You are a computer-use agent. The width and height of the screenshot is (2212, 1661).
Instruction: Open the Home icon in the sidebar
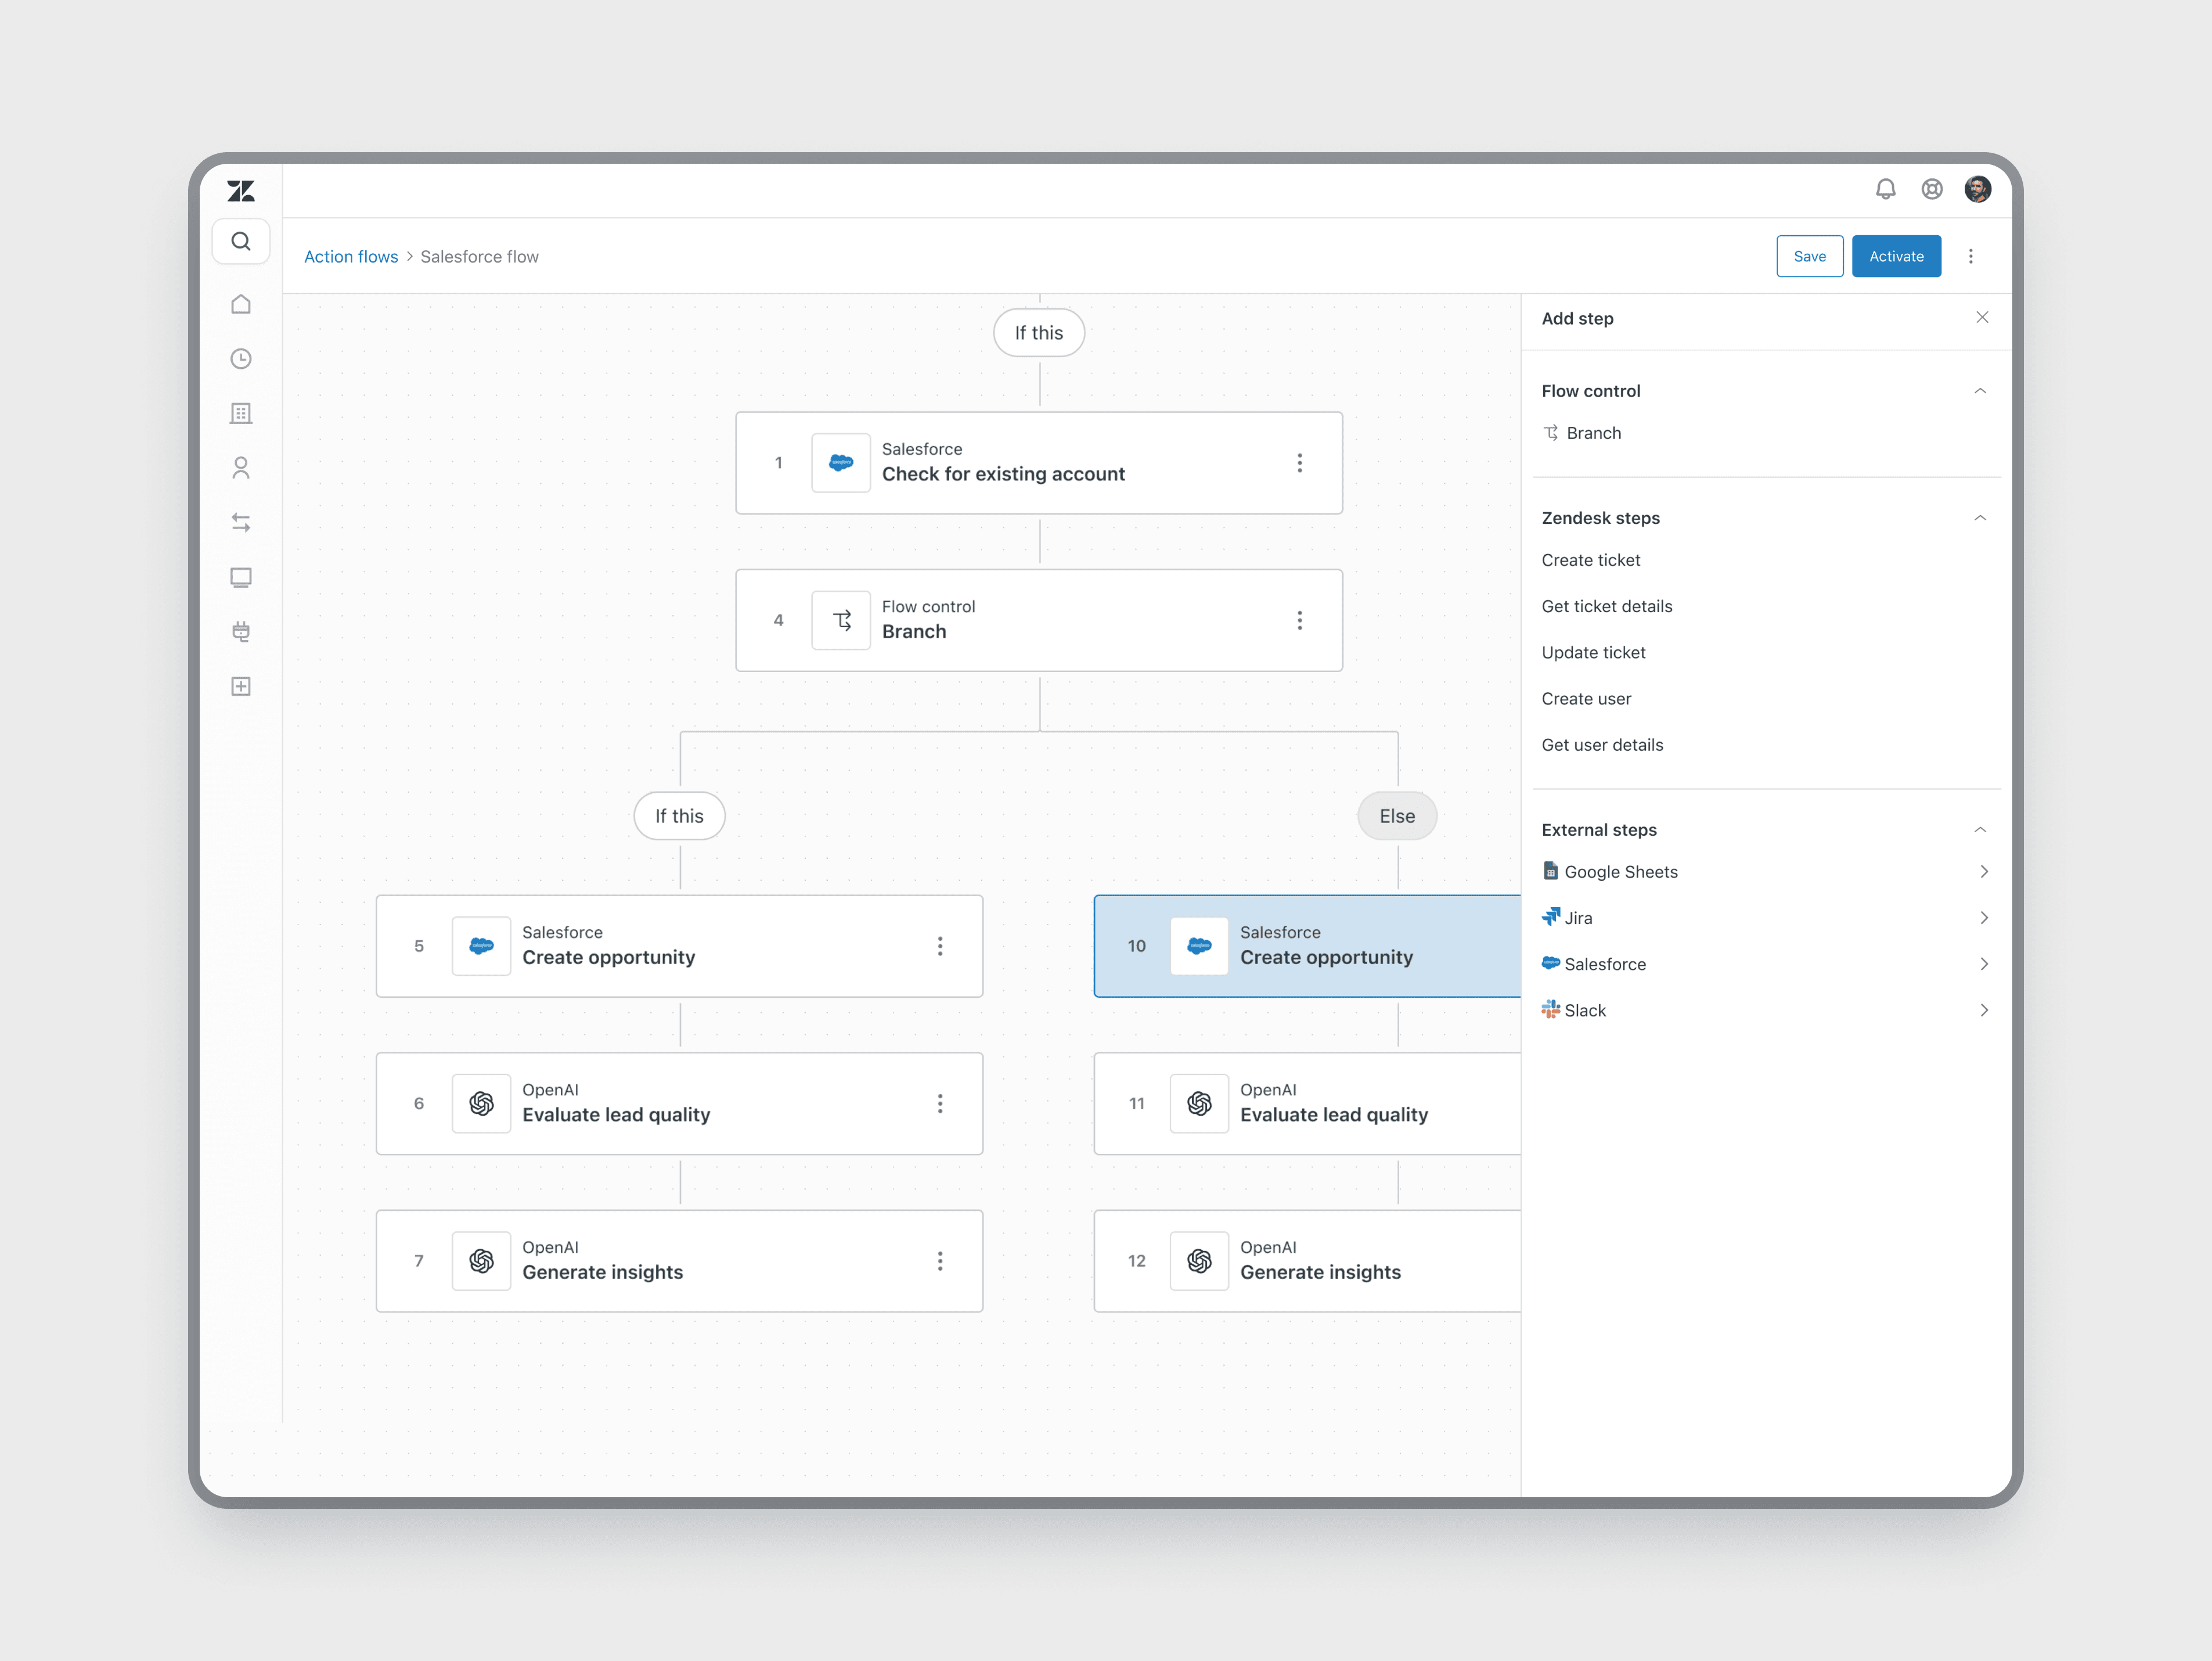[240, 304]
